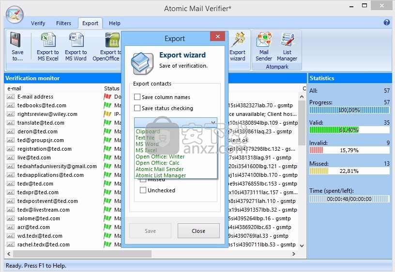Click green flag for tedx@livestream.com
This screenshot has height=272, width=395.
107,210
